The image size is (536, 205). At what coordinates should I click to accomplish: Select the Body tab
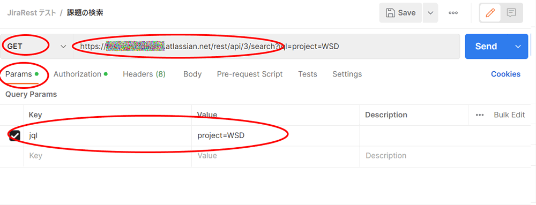[192, 74]
